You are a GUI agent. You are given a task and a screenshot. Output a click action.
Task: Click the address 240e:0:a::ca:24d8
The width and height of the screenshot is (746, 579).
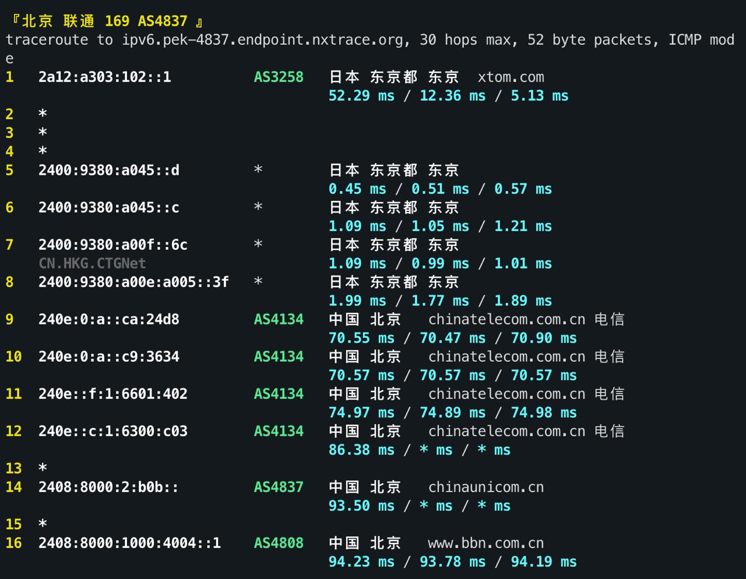(109, 319)
